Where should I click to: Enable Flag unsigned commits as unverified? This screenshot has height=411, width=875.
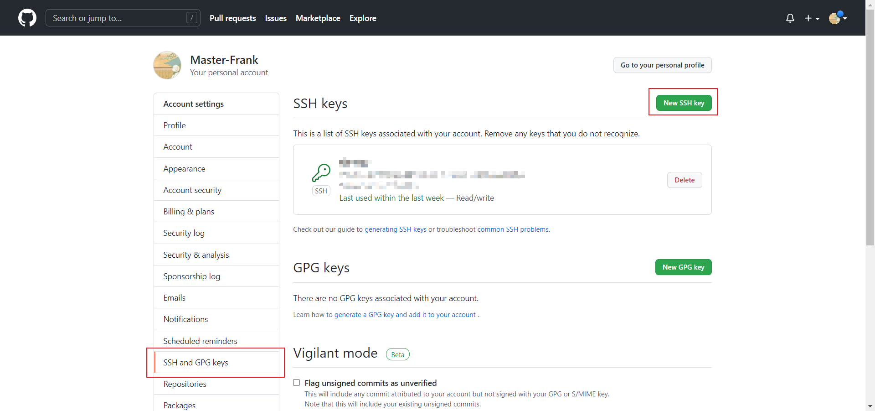click(297, 383)
